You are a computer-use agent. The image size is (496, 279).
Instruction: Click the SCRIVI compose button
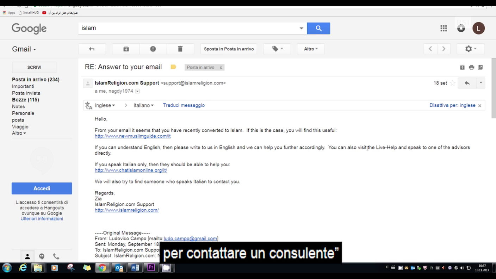tap(34, 67)
